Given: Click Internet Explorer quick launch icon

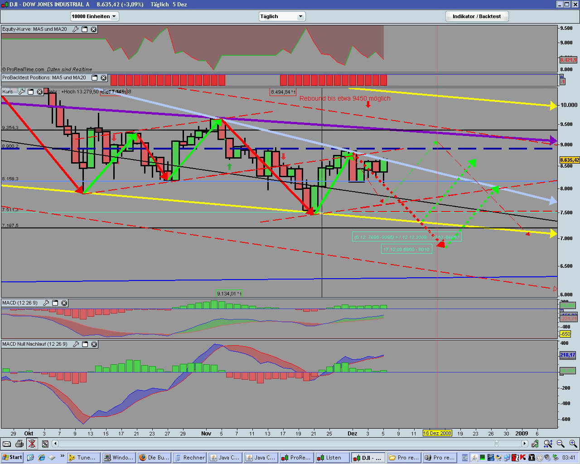Looking at the screenshot, I should click(42, 458).
